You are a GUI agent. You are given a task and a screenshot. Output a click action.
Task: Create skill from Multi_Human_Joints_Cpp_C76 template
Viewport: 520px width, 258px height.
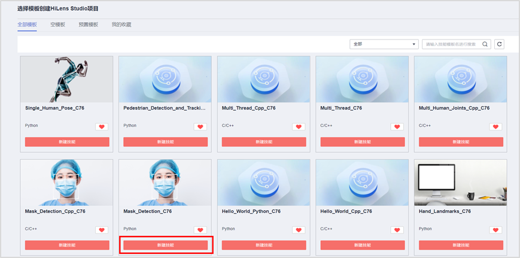click(x=461, y=142)
